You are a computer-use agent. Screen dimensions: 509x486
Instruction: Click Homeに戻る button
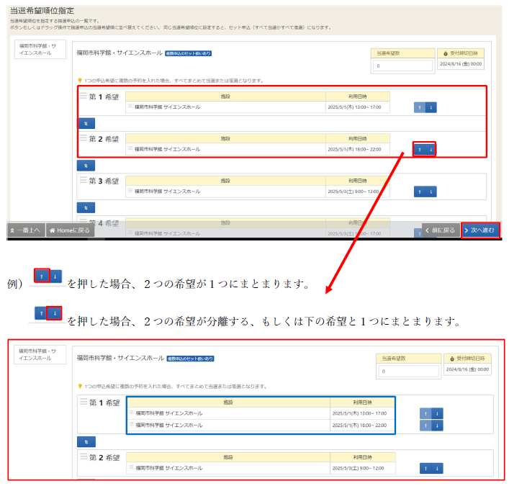click(x=70, y=230)
